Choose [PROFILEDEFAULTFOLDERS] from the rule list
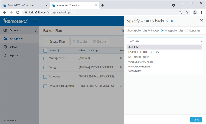Screen dimensions: 206x124 pyautogui.click(x=144, y=52)
